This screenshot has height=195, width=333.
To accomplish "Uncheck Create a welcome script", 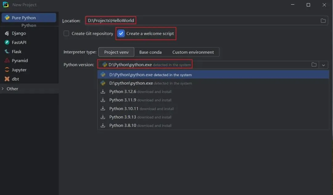I will (x=121, y=34).
